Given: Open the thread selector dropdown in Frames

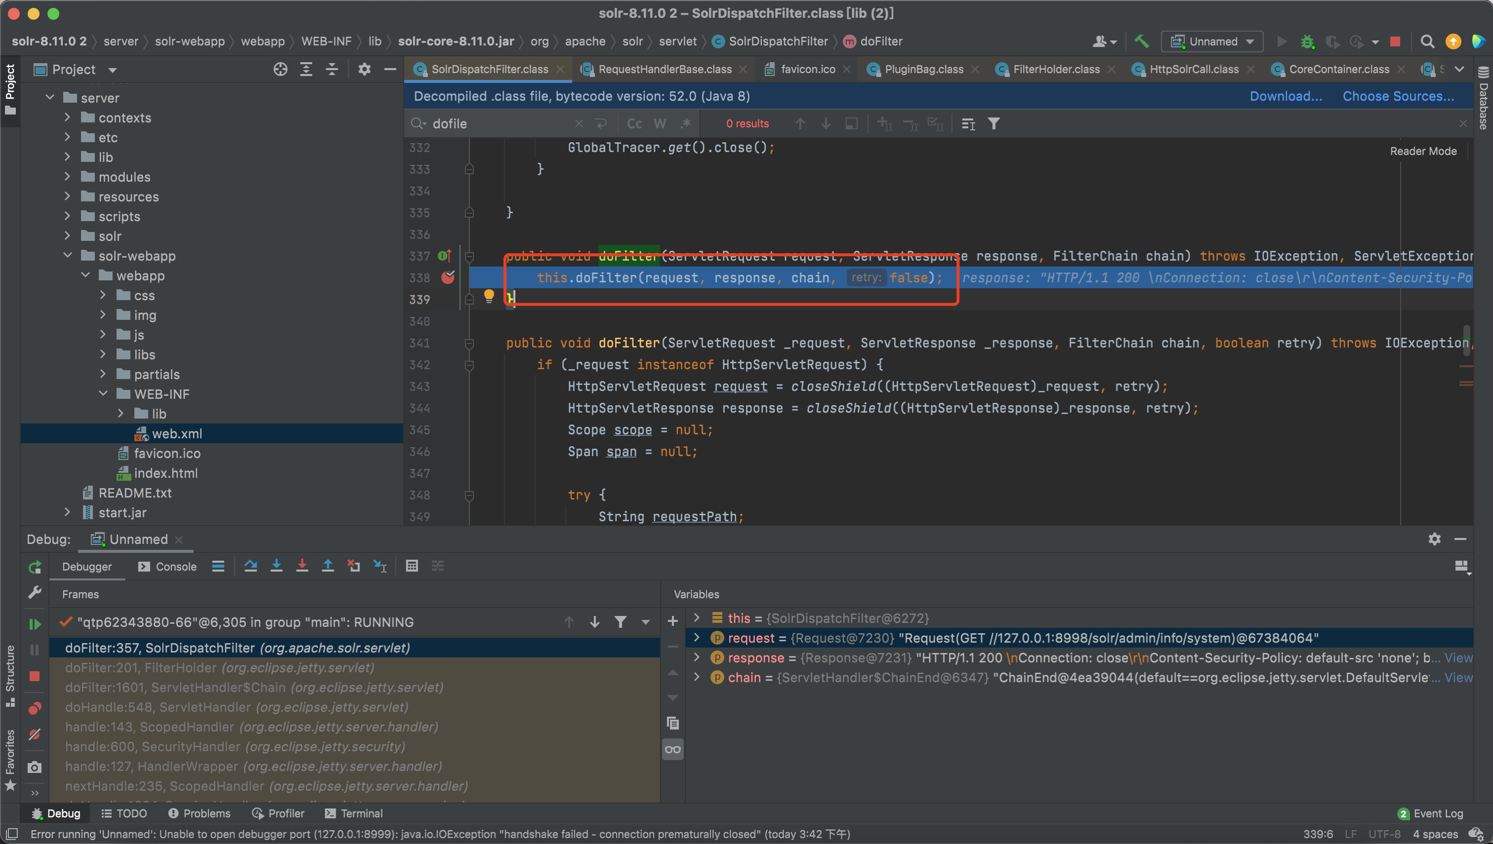Looking at the screenshot, I should pyautogui.click(x=645, y=622).
